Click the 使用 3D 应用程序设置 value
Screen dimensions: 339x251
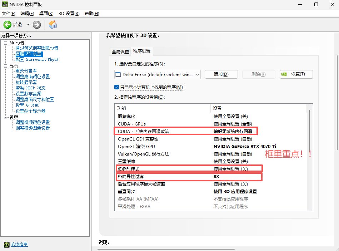(235, 192)
